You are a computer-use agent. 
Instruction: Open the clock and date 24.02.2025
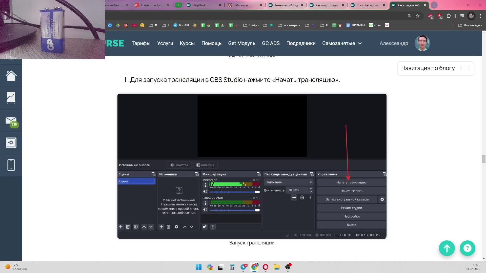point(473,267)
